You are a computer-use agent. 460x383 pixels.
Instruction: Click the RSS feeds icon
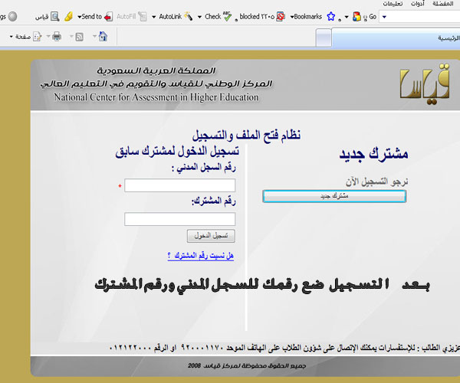click(x=79, y=37)
